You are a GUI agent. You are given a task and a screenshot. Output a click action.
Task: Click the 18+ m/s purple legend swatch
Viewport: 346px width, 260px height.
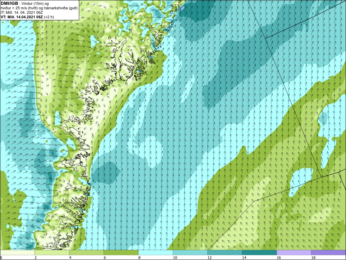329,252
